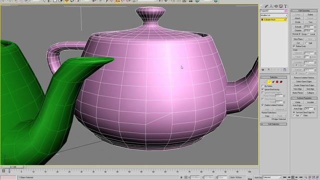The width and height of the screenshot is (320, 180).
Task: Click the Zoom viewport navigation icon
Action: tap(306, 177)
